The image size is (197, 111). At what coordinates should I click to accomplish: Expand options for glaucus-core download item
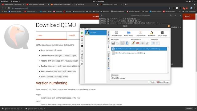coord(21,109)
